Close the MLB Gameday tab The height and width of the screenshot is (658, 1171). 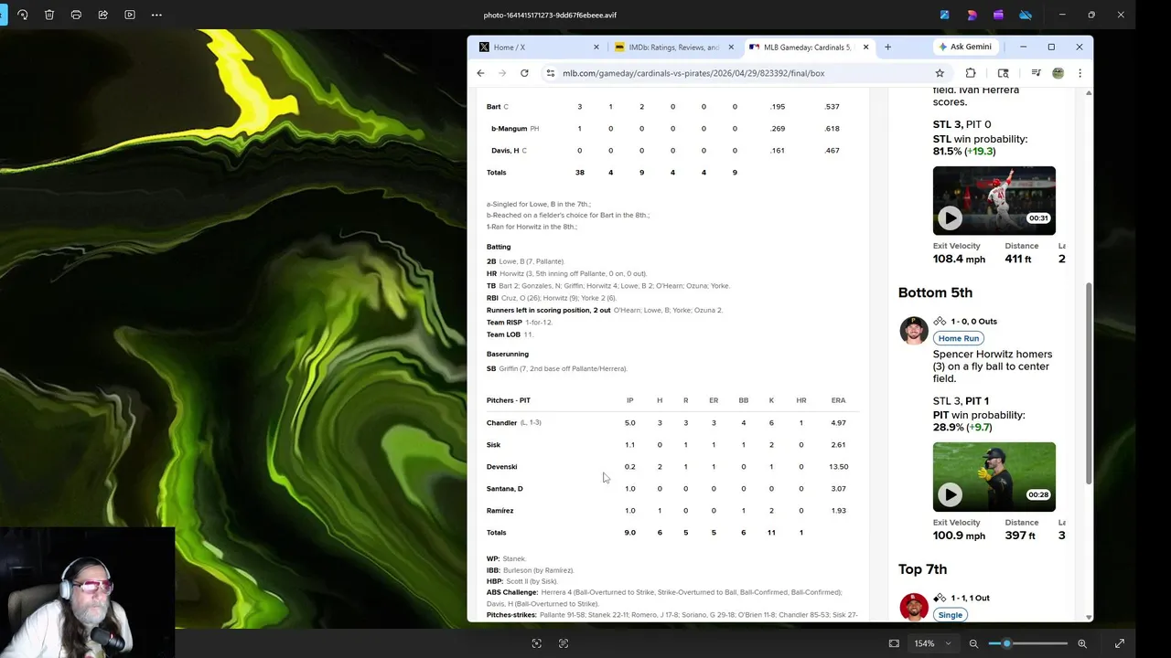(x=865, y=47)
